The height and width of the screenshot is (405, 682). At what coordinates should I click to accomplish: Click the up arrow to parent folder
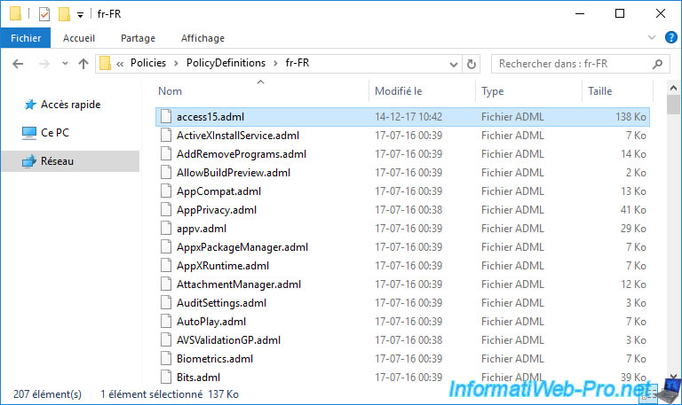pos(83,64)
